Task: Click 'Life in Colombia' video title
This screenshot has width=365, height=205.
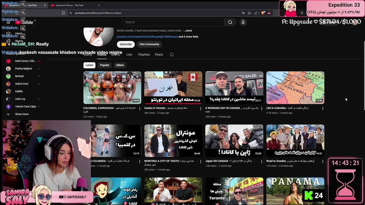Action: [287, 108]
